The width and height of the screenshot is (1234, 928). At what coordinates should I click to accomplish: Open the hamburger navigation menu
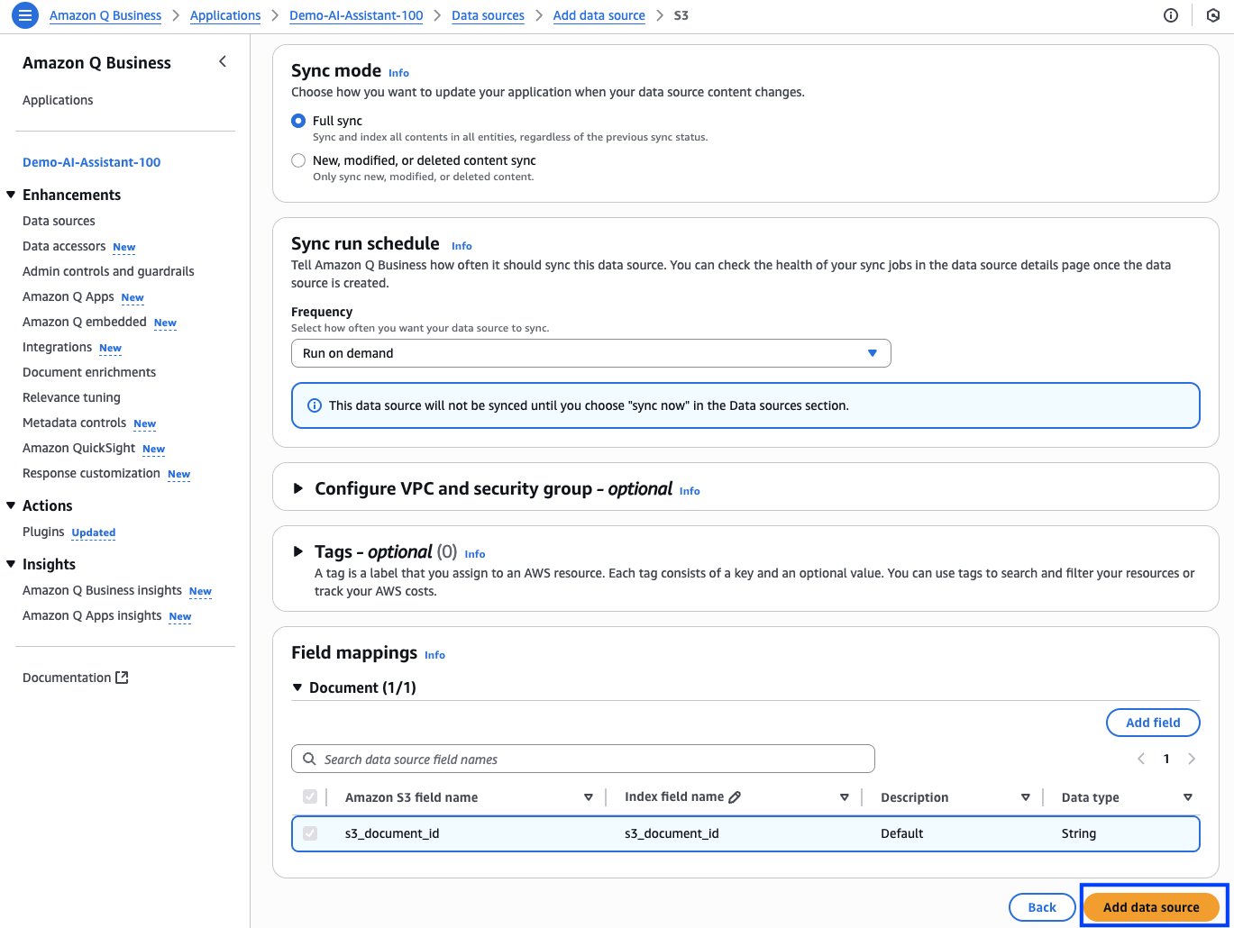click(26, 15)
